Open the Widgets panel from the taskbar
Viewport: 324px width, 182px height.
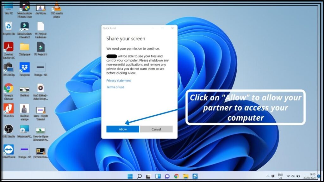[158, 176]
